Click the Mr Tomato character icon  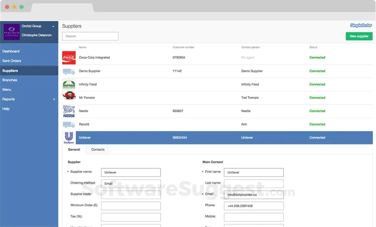click(x=68, y=97)
